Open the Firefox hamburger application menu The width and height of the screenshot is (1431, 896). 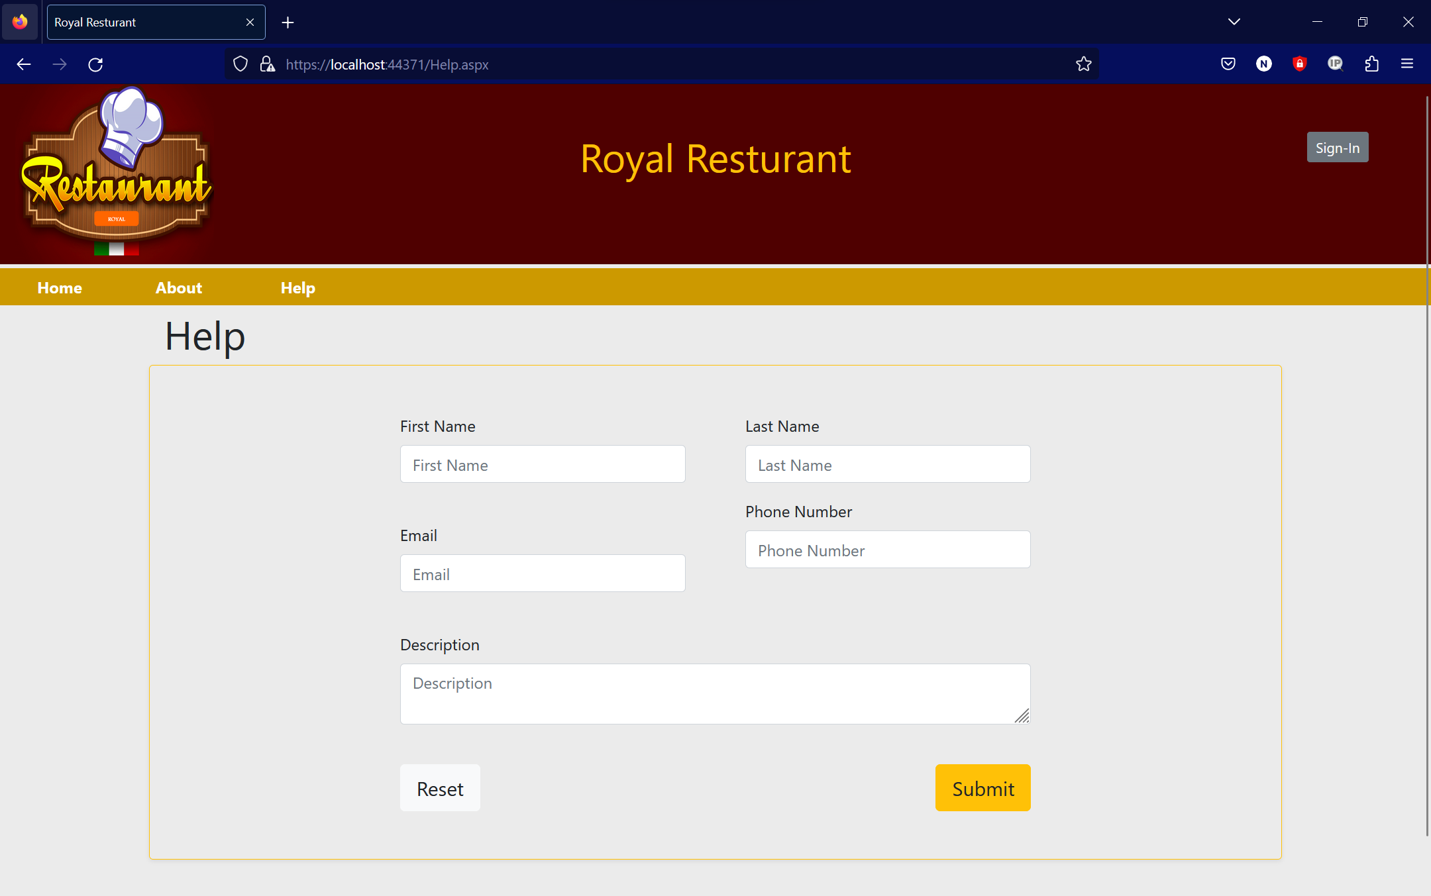[x=1407, y=64]
